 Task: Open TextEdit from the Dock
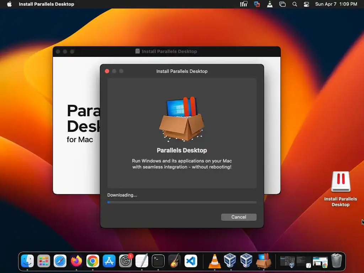pos(142,261)
